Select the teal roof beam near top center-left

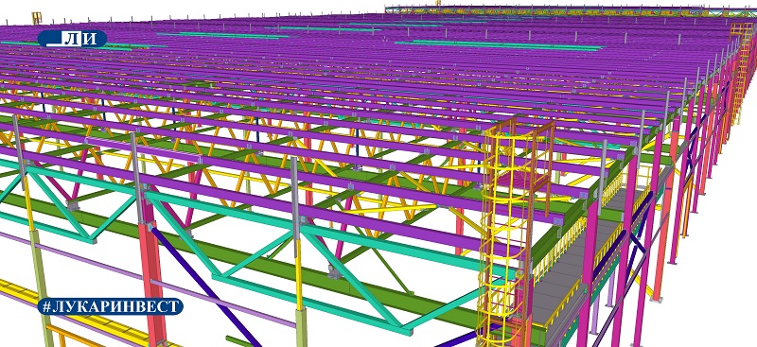[x=222, y=35]
